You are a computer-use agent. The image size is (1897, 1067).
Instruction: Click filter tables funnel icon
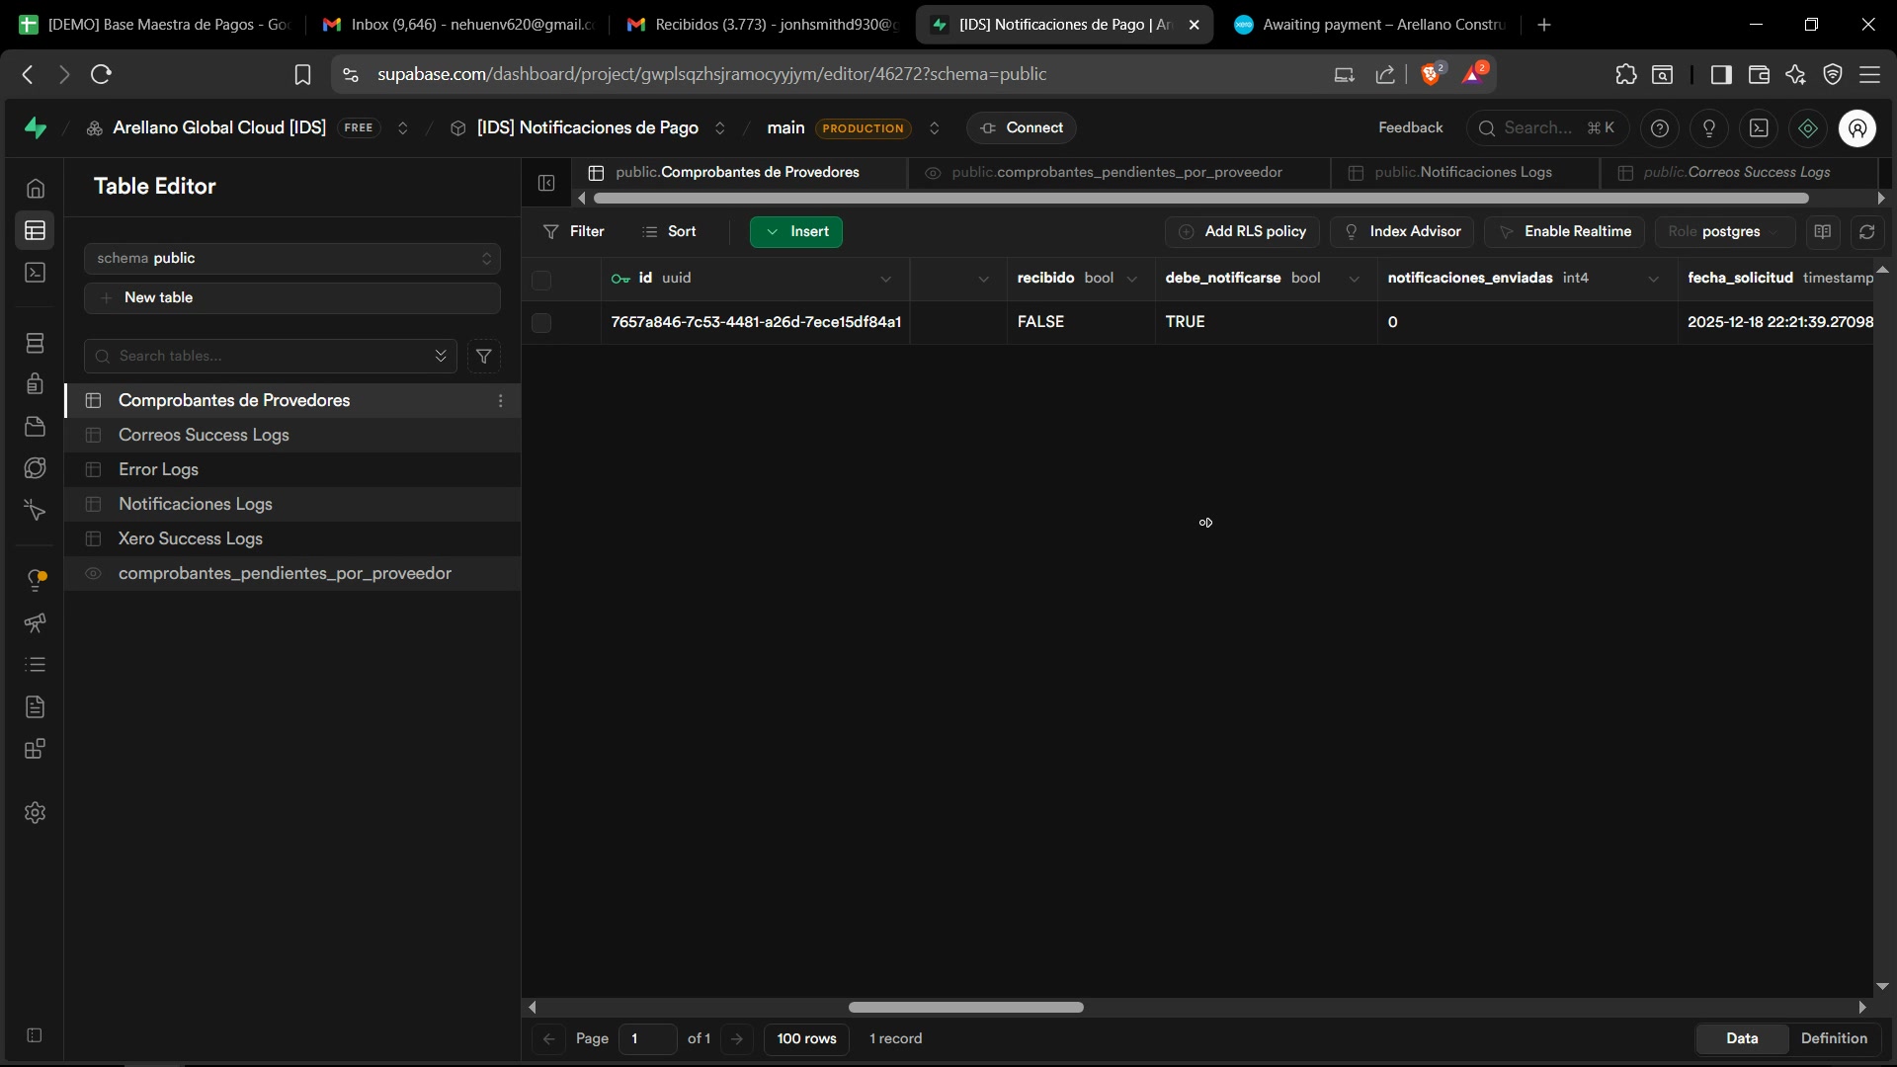pos(484,356)
